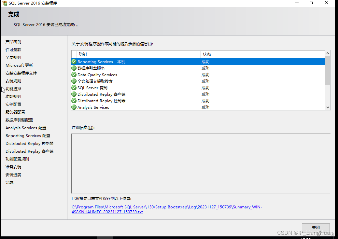Viewport: 338px width, 239px height.
Task: Click 成功 status of Data Quality Services
Action: (205, 75)
